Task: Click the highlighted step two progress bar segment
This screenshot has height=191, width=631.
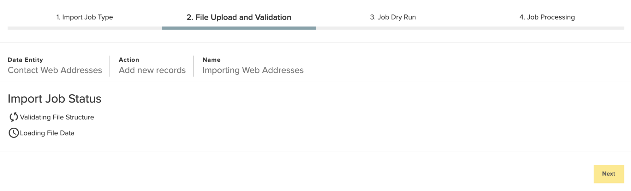Action: [239, 28]
